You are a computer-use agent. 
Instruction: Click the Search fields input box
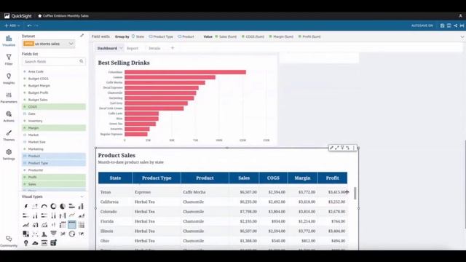(x=54, y=61)
